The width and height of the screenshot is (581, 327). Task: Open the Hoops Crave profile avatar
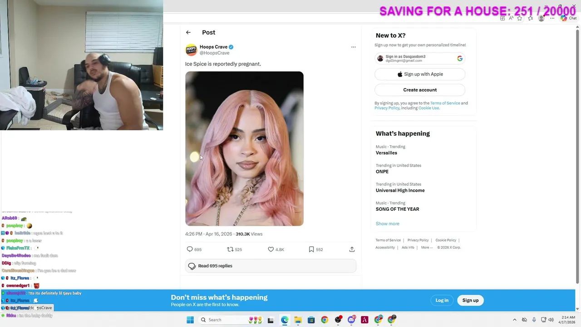click(191, 50)
